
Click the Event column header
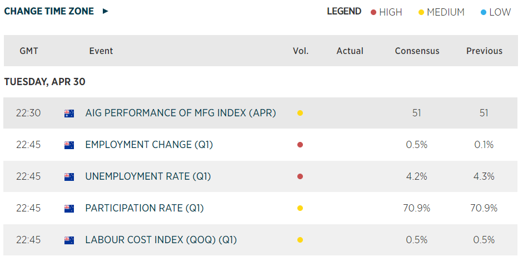pos(101,51)
